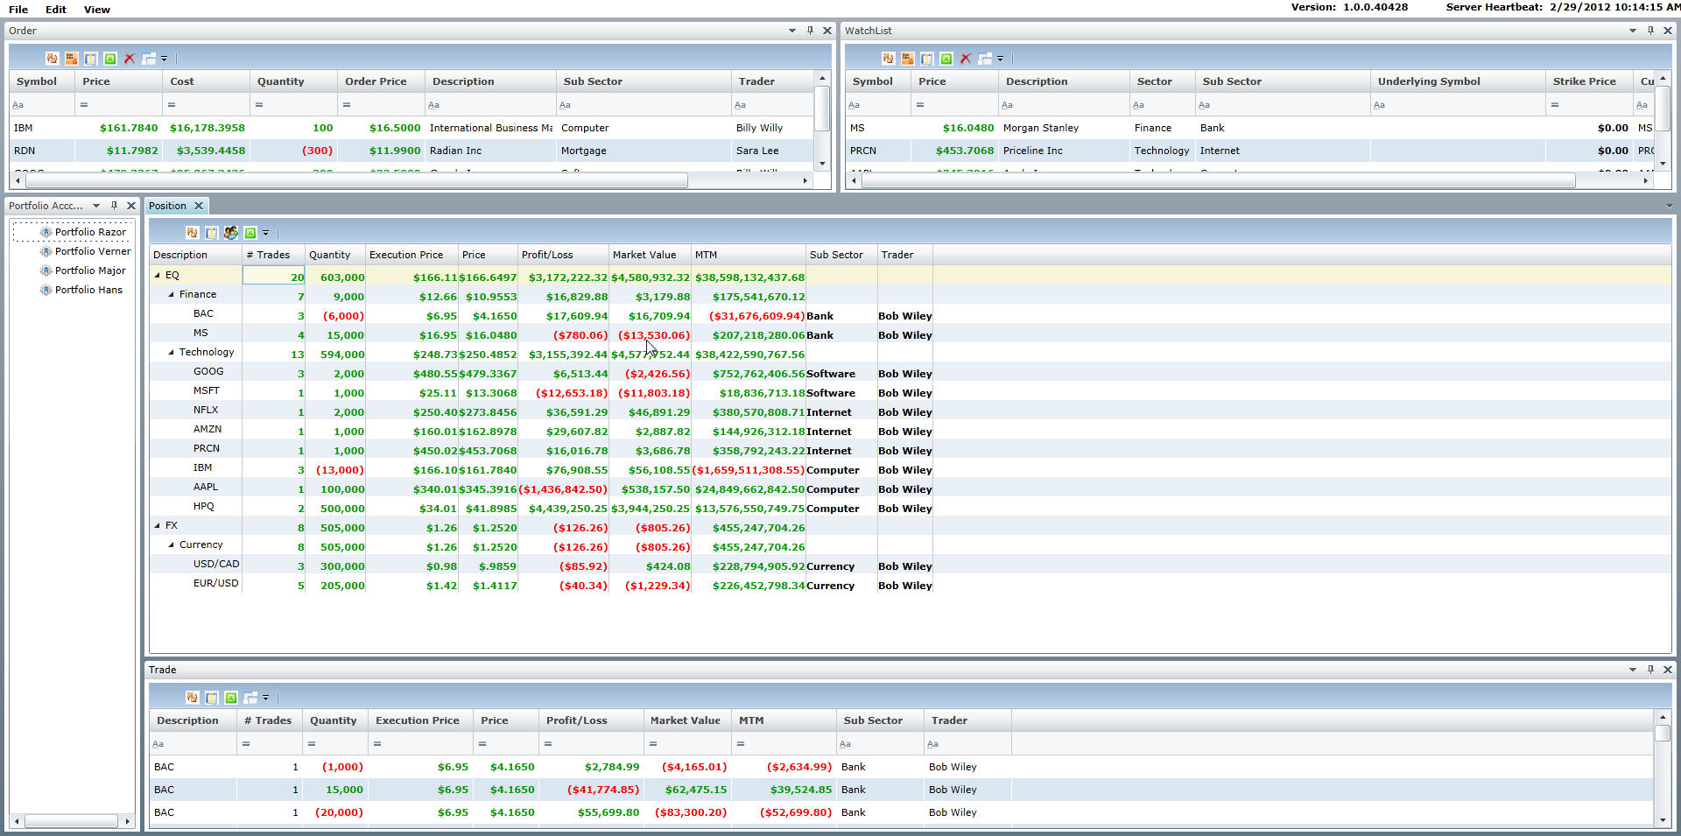
Task: Open the File menu
Action: click(18, 10)
